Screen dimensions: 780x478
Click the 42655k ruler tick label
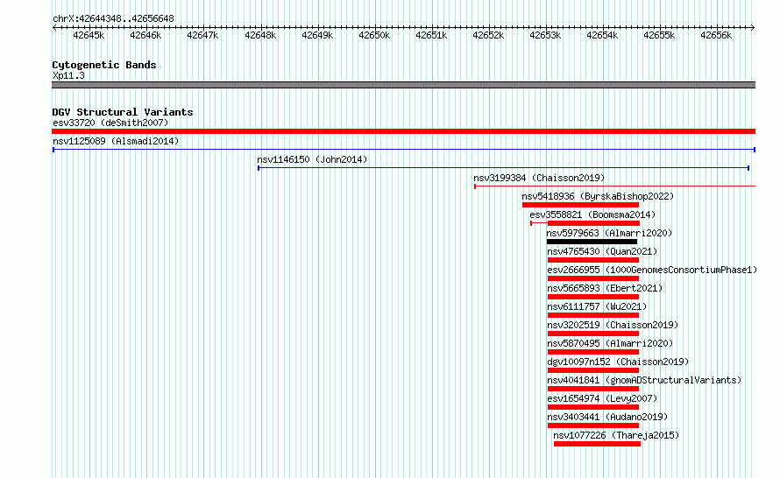[659, 35]
